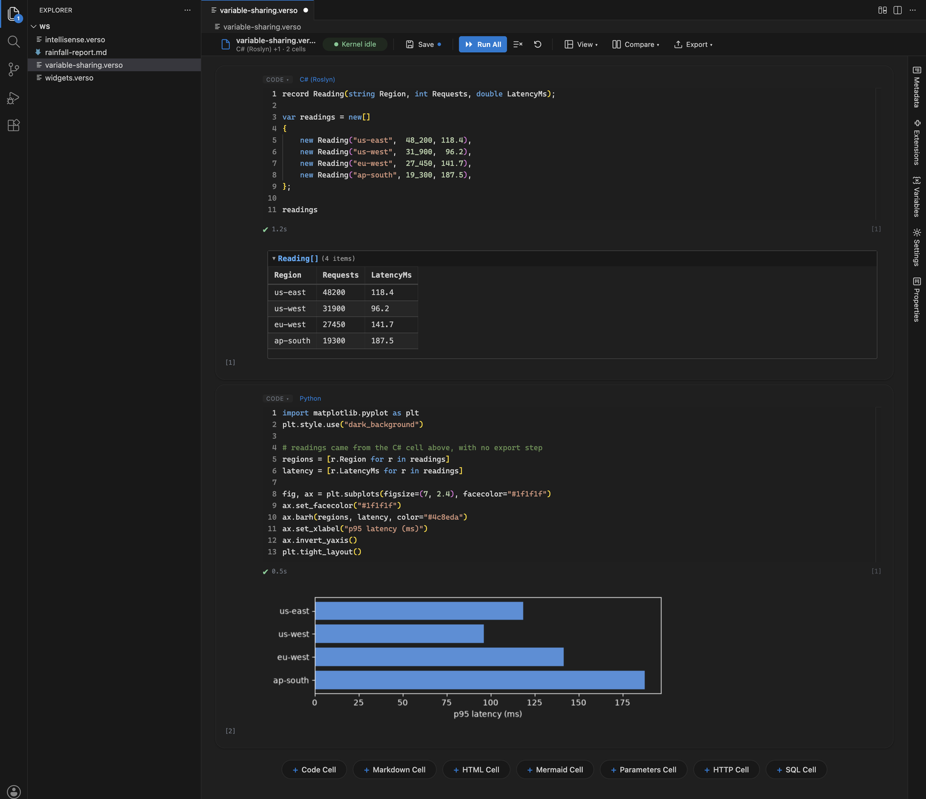The height and width of the screenshot is (799, 926).
Task: Add a new Code Cell
Action: 314,770
